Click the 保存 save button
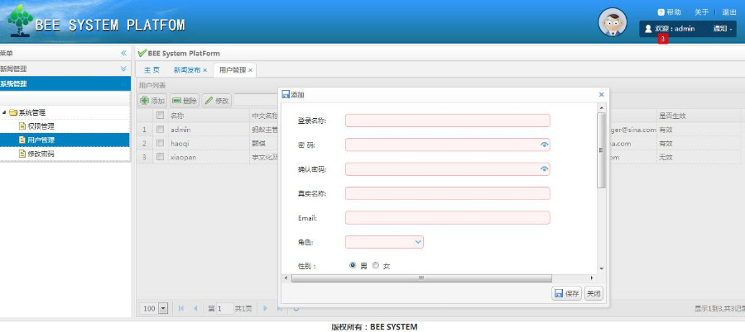This screenshot has height=332, width=745. click(x=566, y=293)
